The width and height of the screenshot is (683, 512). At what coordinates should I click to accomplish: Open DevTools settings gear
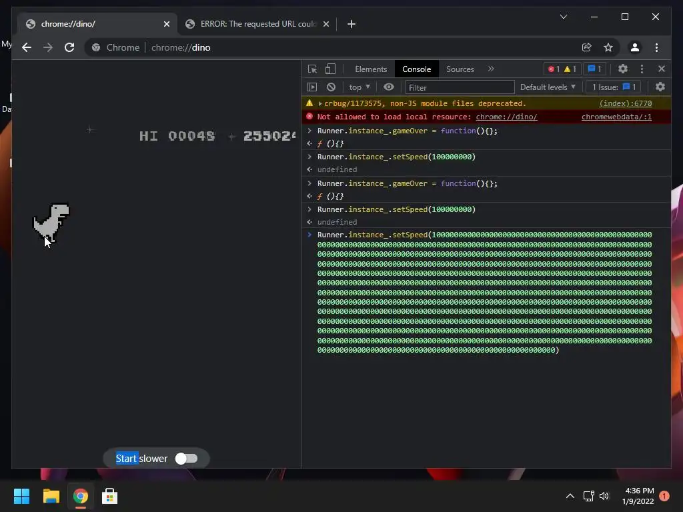(x=623, y=69)
